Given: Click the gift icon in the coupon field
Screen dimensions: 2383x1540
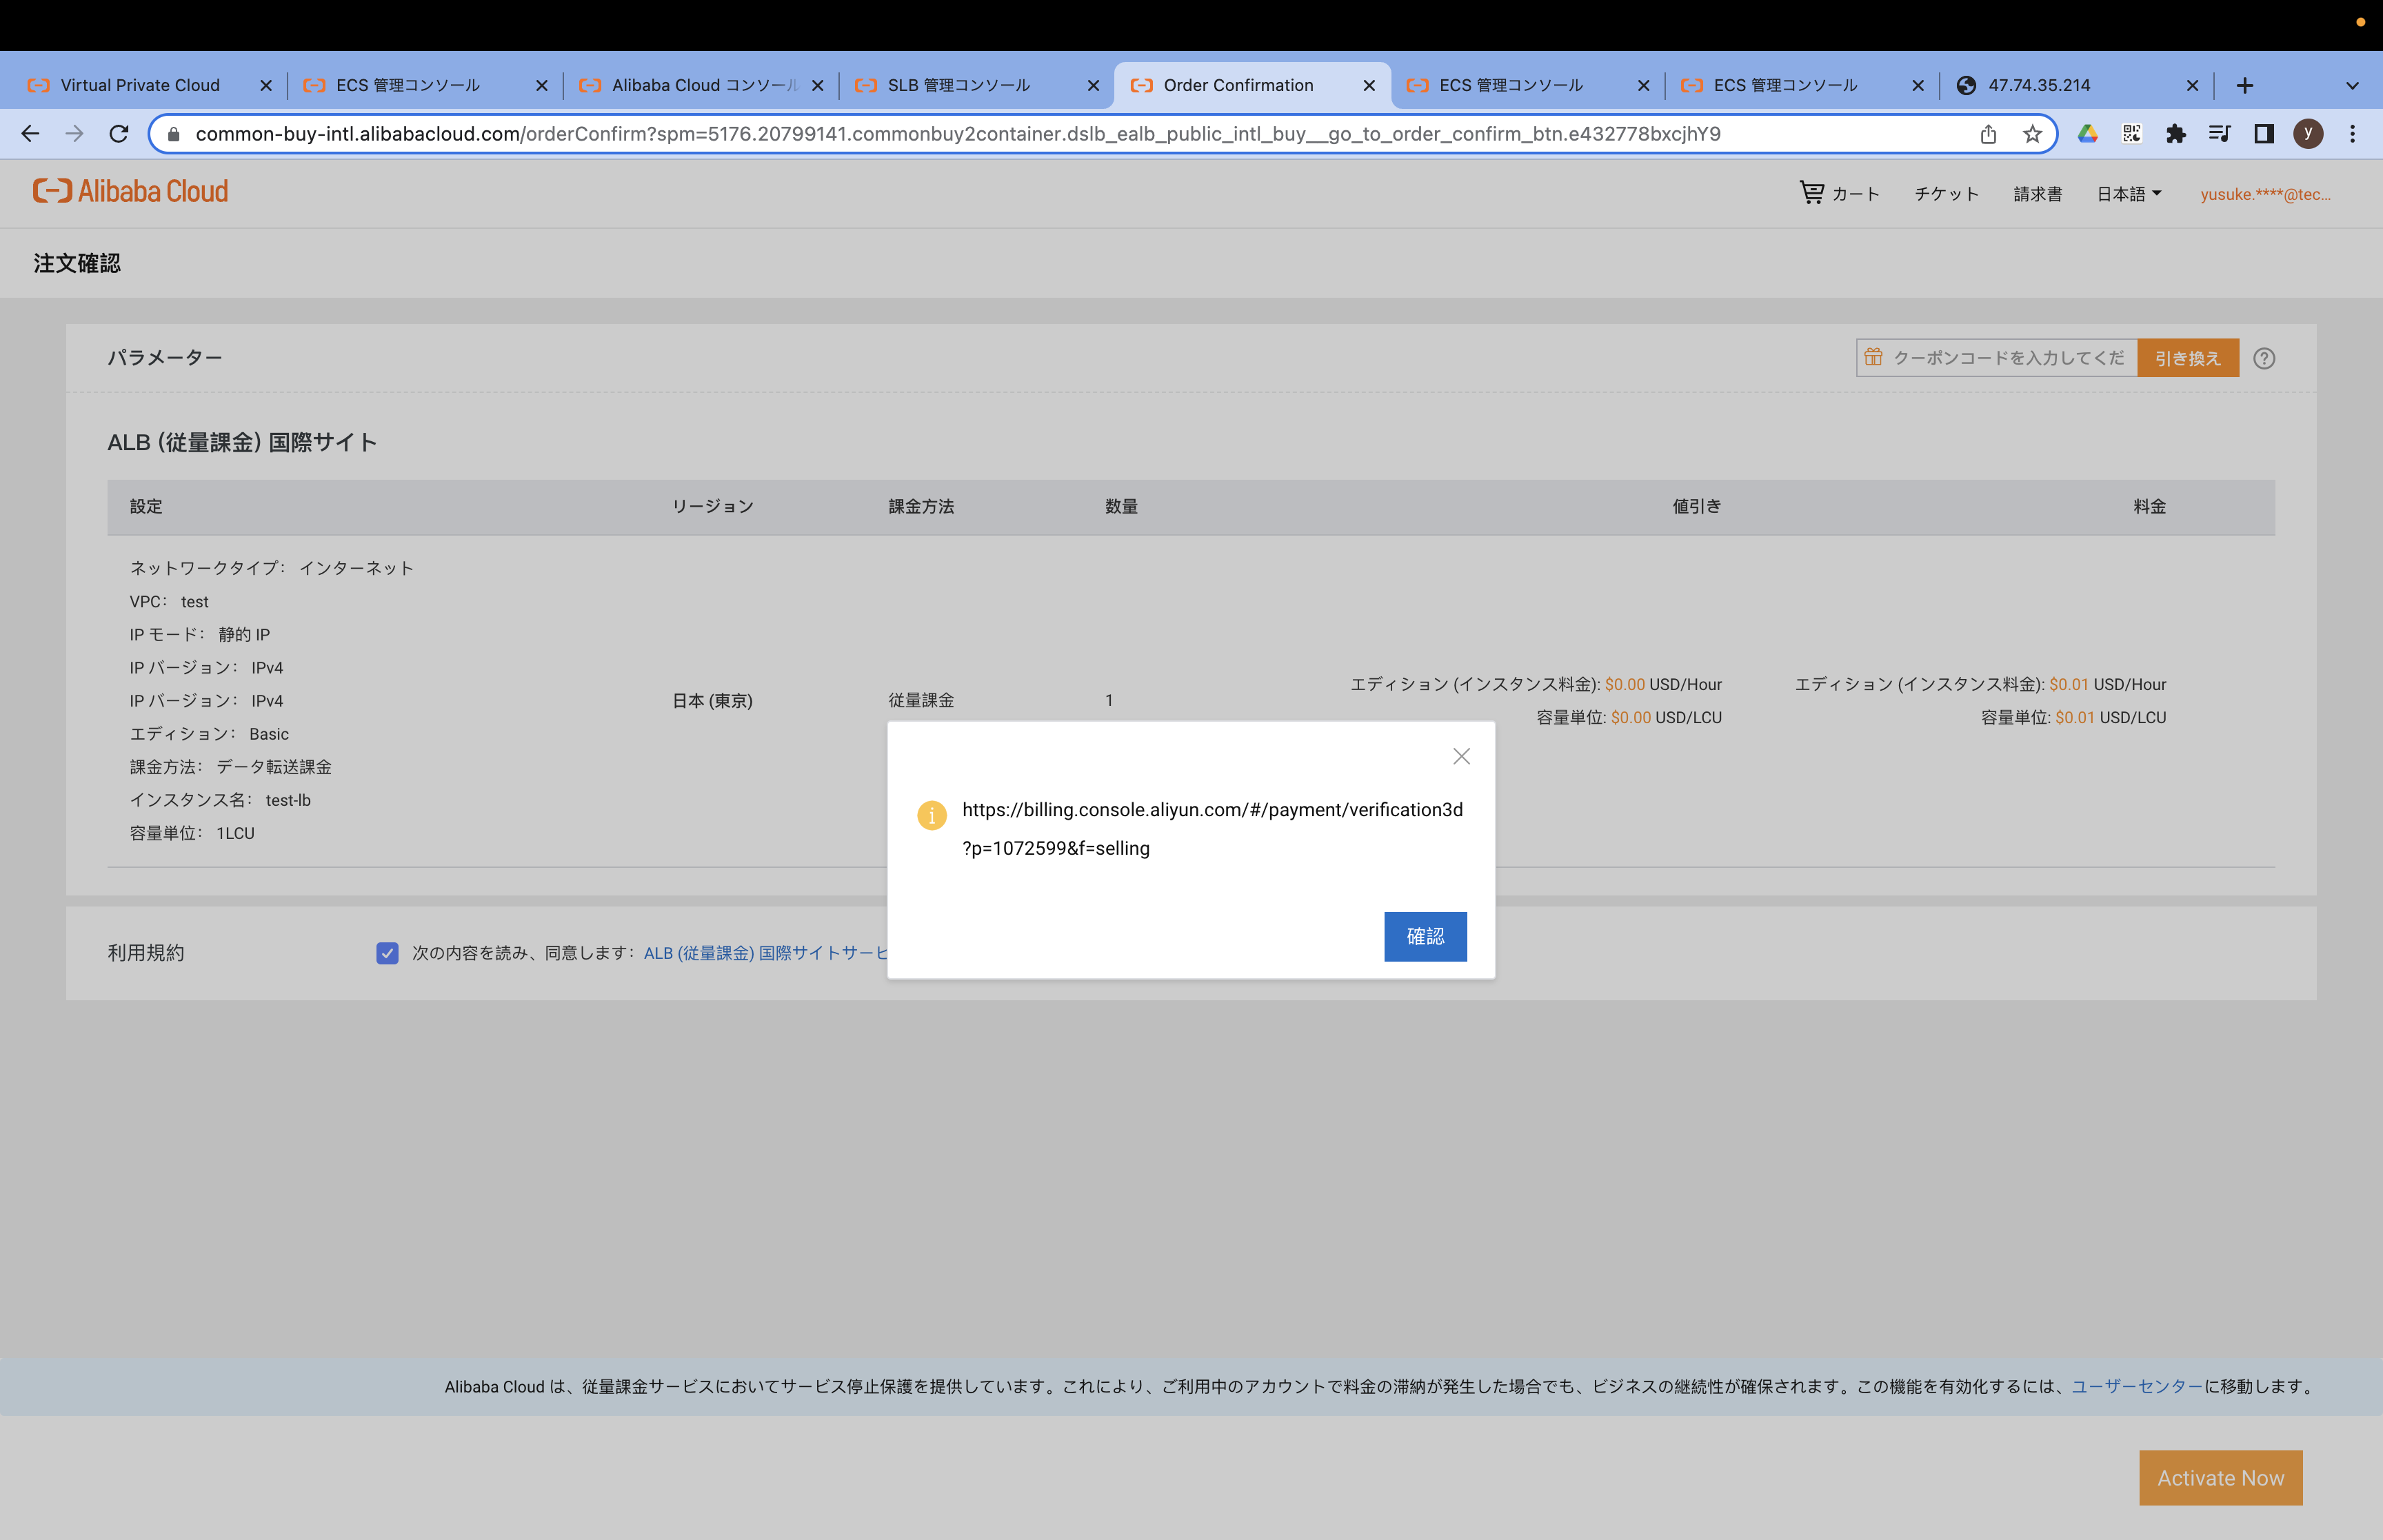Looking at the screenshot, I should [x=1874, y=357].
